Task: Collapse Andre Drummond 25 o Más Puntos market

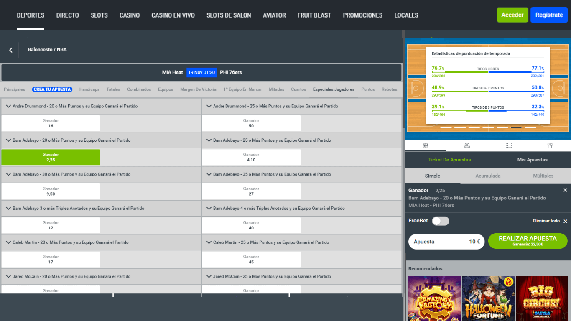Action: tap(209, 106)
